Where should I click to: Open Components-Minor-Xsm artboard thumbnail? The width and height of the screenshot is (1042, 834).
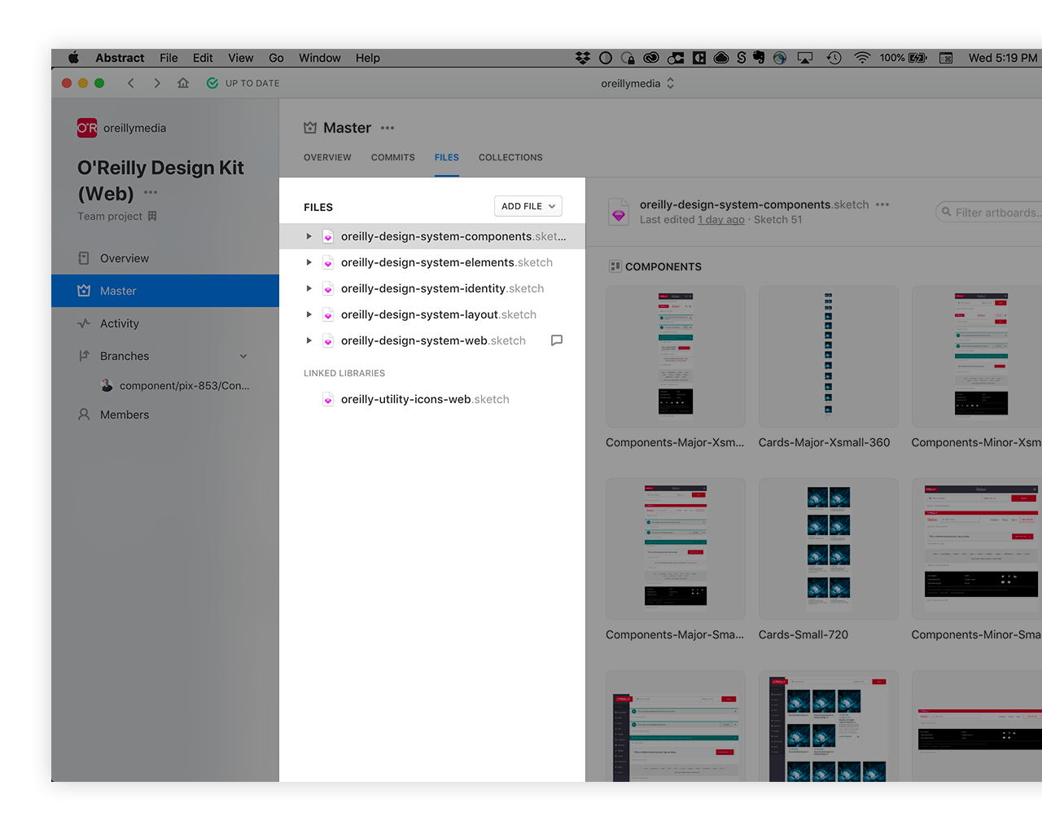(x=977, y=357)
